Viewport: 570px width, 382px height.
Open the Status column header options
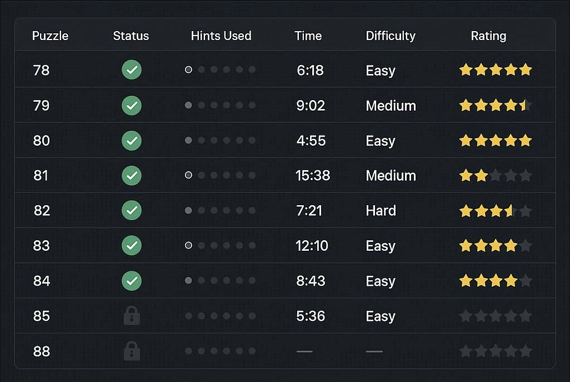(131, 36)
